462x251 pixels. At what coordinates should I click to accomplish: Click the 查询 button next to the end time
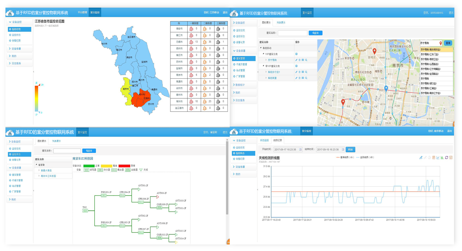[350, 149]
